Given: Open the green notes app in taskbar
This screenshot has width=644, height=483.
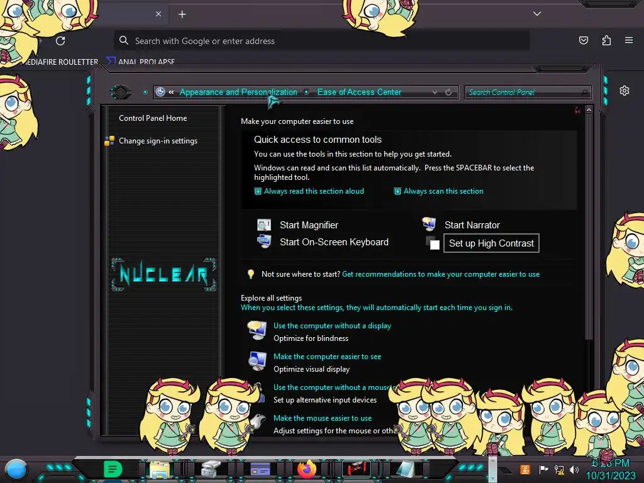Looking at the screenshot, I should [x=113, y=469].
